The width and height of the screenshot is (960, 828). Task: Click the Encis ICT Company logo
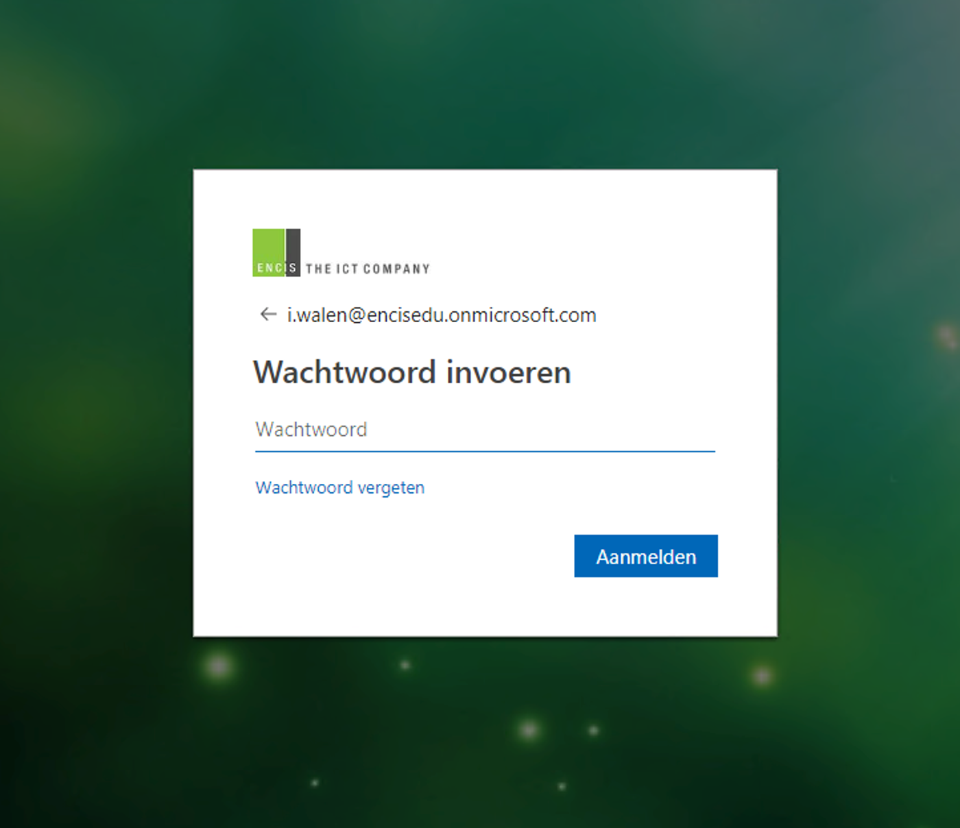[x=341, y=253]
